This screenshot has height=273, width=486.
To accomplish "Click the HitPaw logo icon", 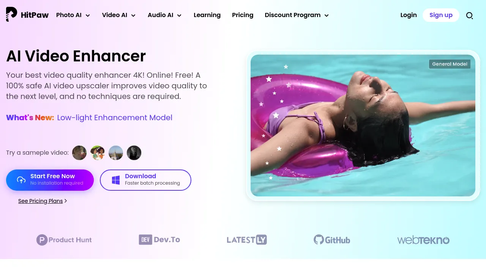I will [11, 14].
